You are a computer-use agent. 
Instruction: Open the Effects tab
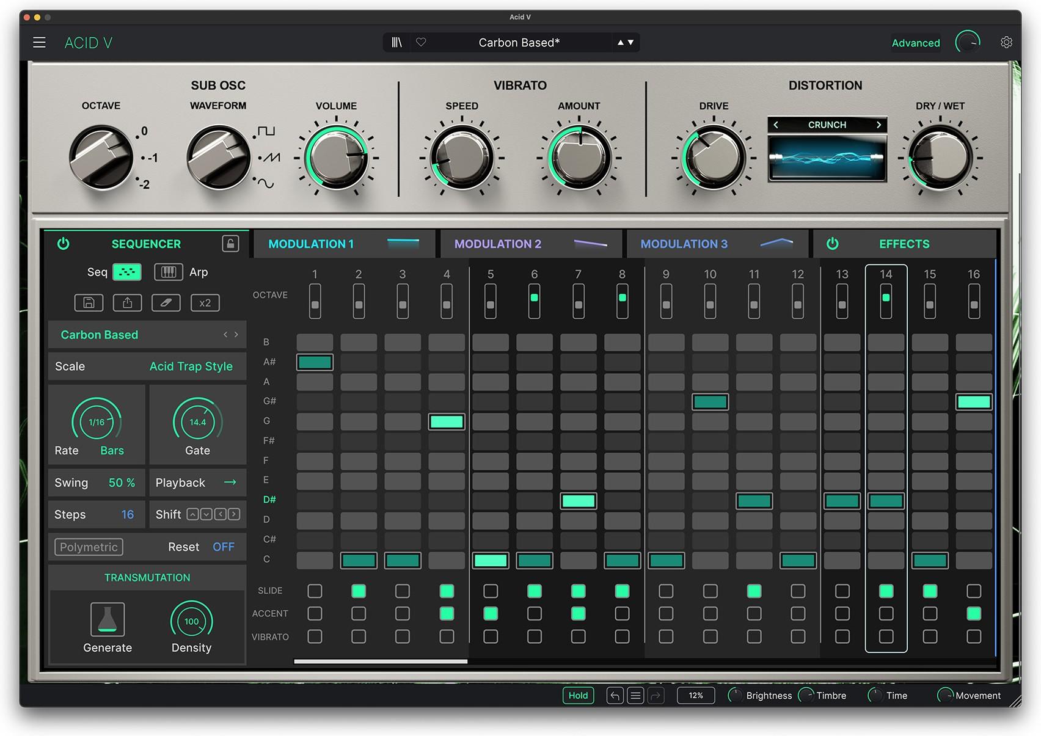[904, 243]
